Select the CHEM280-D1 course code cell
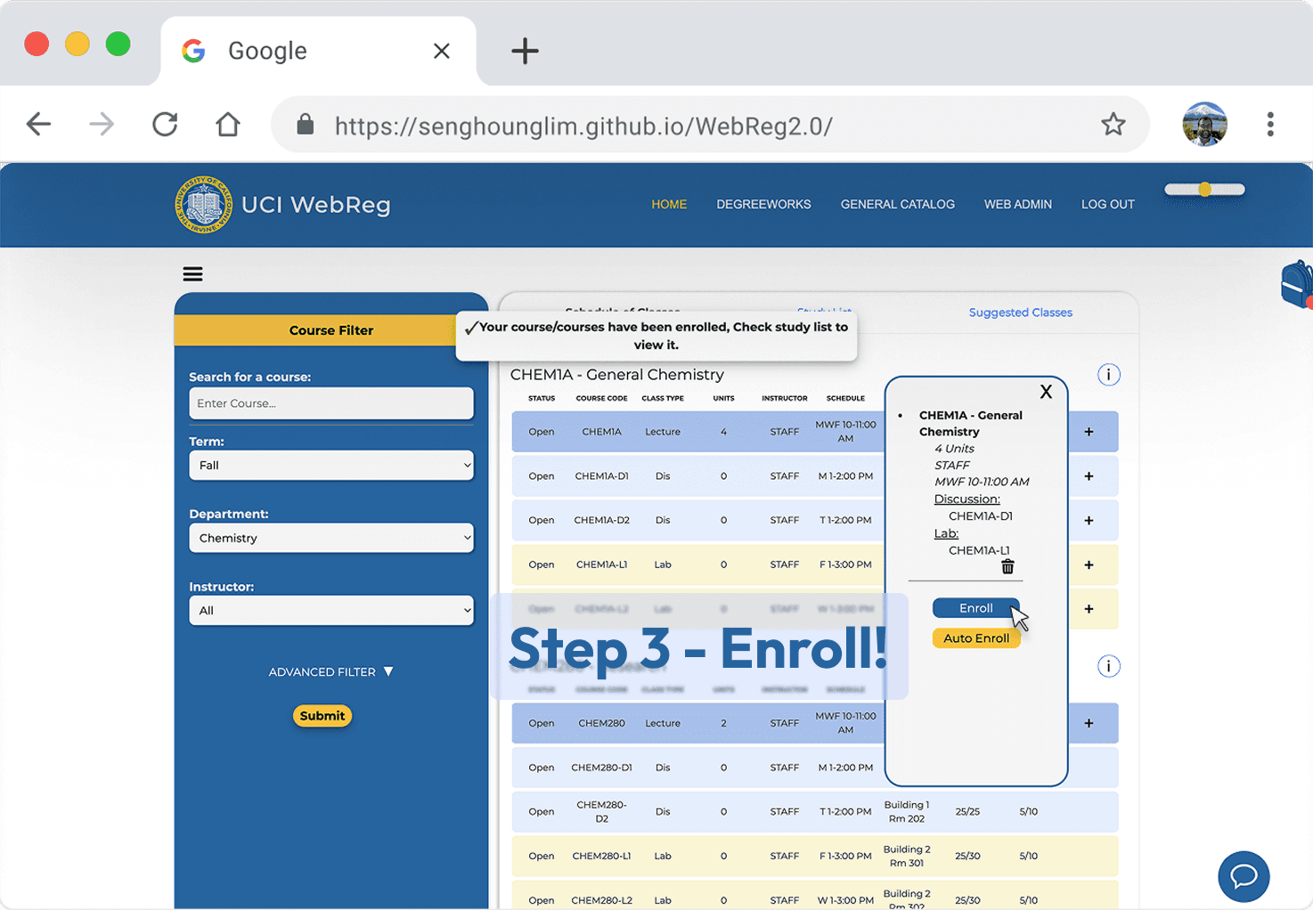 point(602,768)
